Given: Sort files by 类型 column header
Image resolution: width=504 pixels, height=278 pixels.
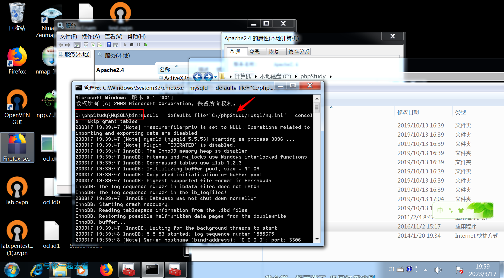Looking at the screenshot, I should click(461, 112).
